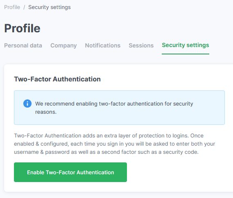The width and height of the screenshot is (233, 198).
Task: Click the large Profile page heading
Action: 22,28
